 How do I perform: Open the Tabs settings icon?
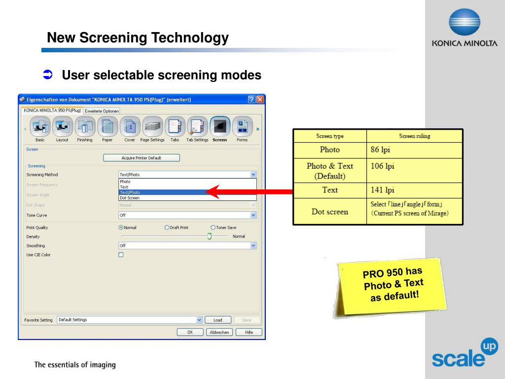[x=175, y=129]
